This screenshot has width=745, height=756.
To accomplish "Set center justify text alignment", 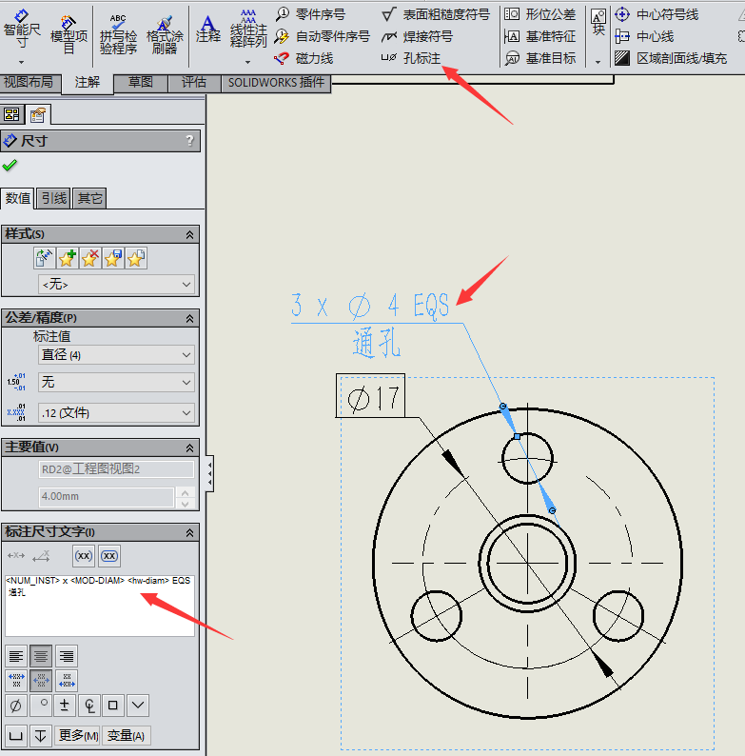I will point(41,656).
